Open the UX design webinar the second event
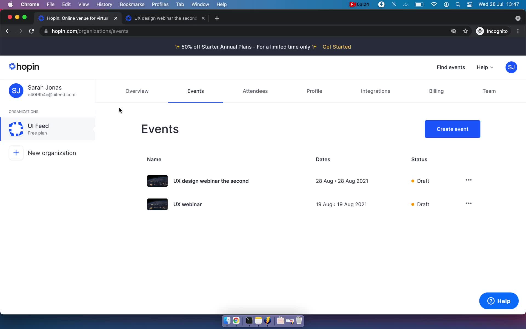Screen dimensions: 526x329 (211, 181)
